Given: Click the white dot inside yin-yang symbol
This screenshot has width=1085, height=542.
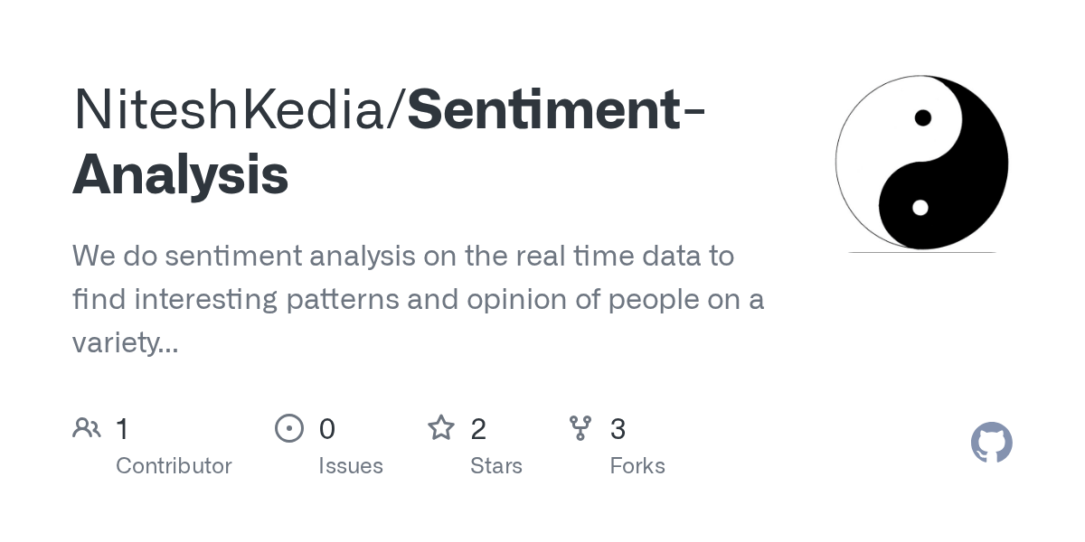Looking at the screenshot, I should 920,208.
